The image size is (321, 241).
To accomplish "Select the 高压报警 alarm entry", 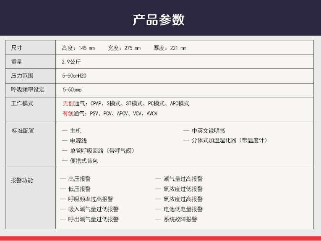I will point(79,179).
